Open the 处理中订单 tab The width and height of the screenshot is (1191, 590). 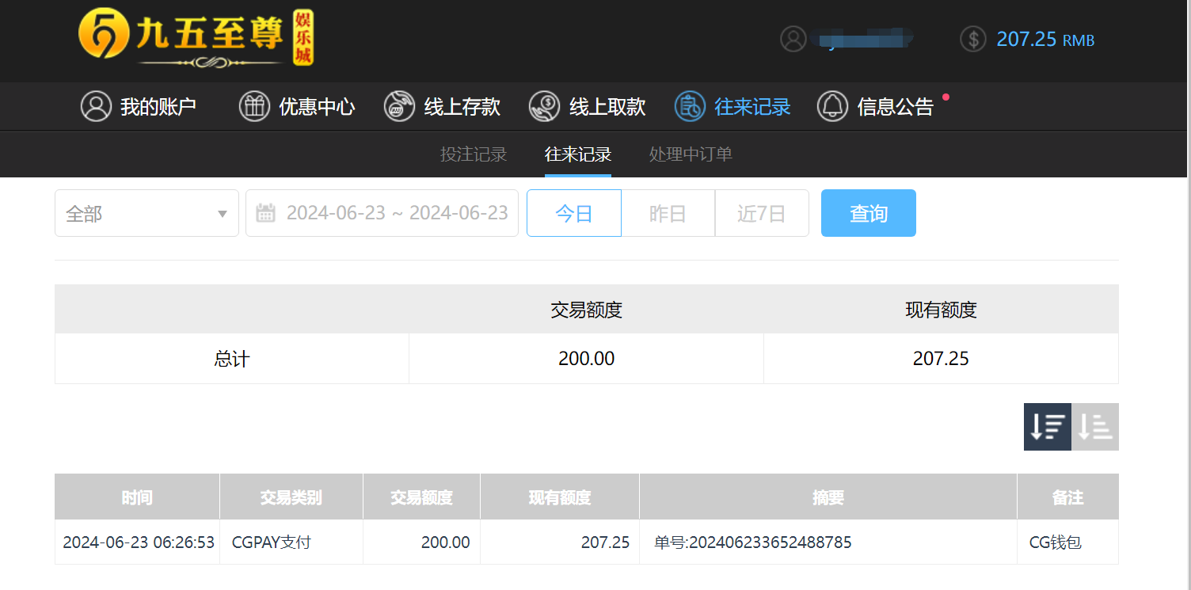pos(690,154)
